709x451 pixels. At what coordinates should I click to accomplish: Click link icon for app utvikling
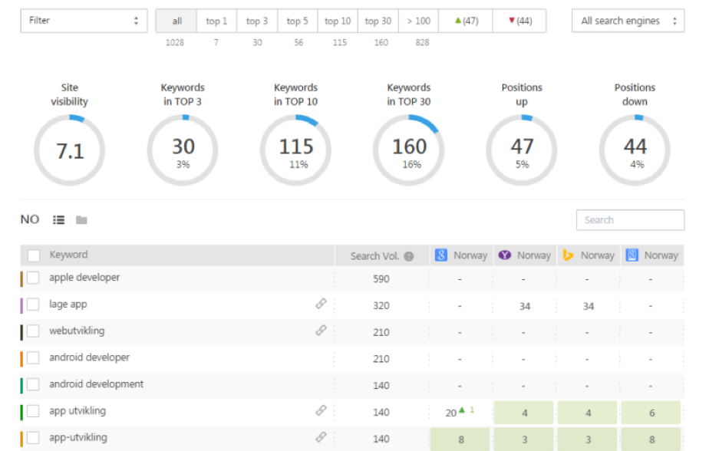[x=321, y=410]
